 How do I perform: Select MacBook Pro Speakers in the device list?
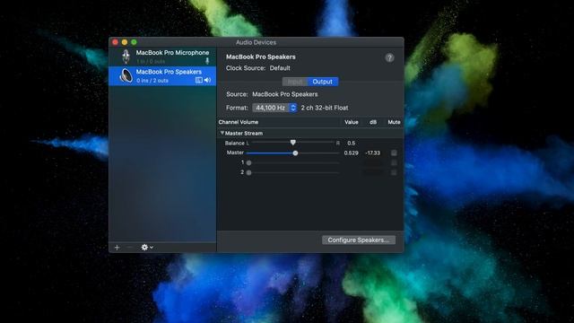162,75
